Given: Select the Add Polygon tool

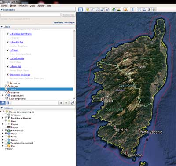Looking at the screenshot, I should coord(92,10).
